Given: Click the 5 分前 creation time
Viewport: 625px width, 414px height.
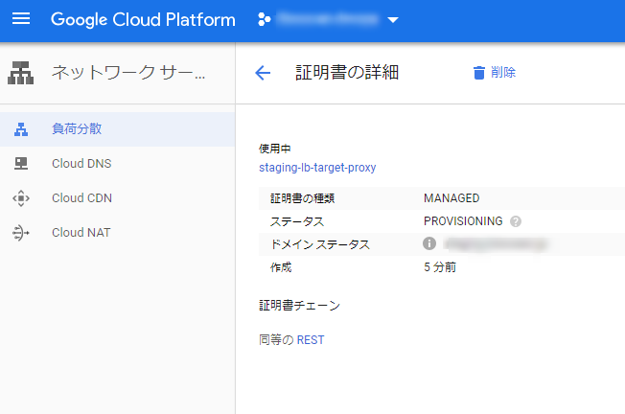Looking at the screenshot, I should click(440, 267).
